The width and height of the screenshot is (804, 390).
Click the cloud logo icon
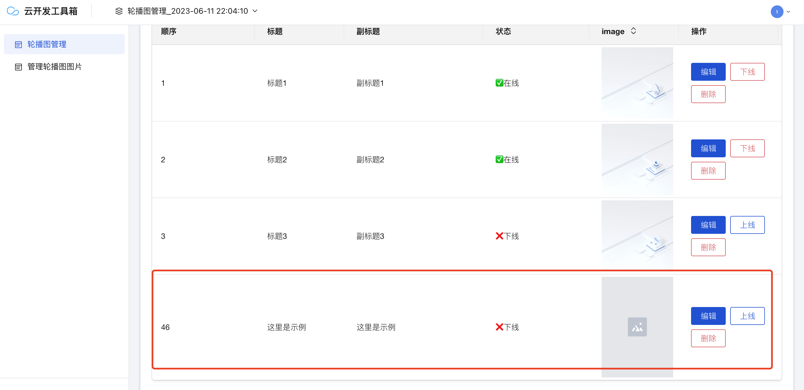(x=13, y=11)
